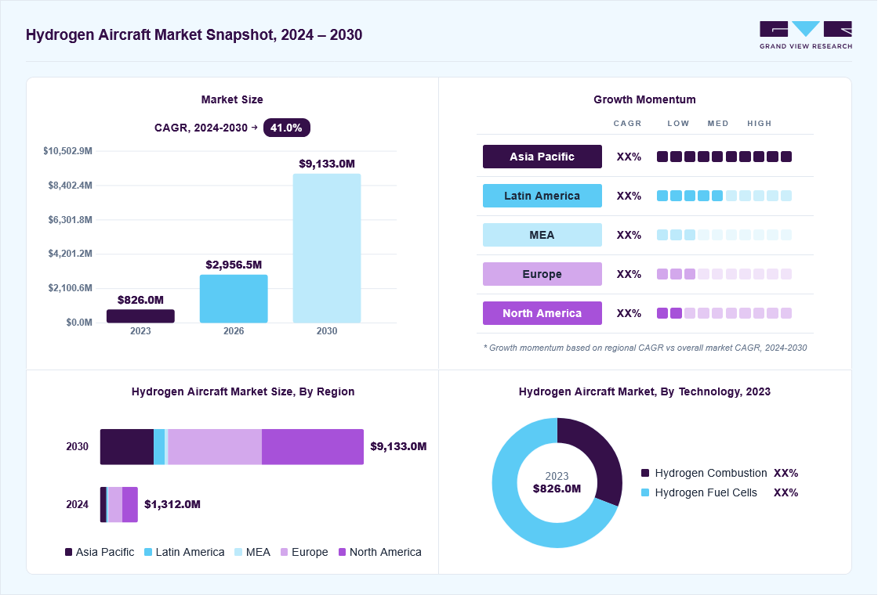The height and width of the screenshot is (595, 878).
Task: Click the North America segment of 2030 bar
Action: point(313,447)
